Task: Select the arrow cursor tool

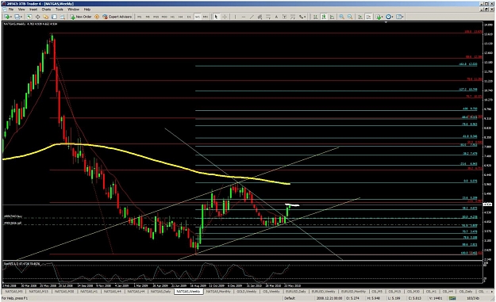Action: point(216,17)
